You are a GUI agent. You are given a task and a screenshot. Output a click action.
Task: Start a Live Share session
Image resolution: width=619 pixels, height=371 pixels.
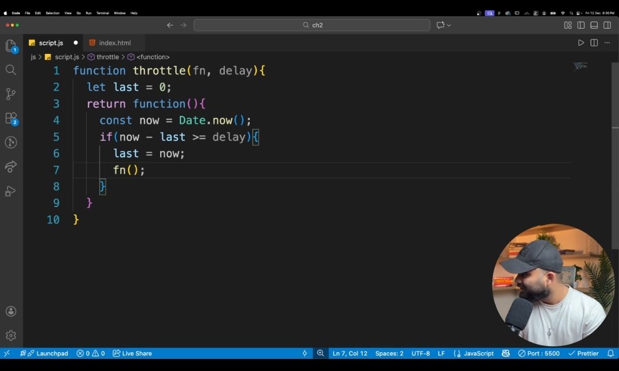(x=132, y=353)
